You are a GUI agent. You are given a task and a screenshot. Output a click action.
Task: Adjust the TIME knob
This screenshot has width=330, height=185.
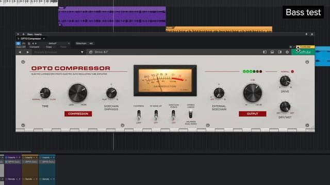[x=45, y=93]
